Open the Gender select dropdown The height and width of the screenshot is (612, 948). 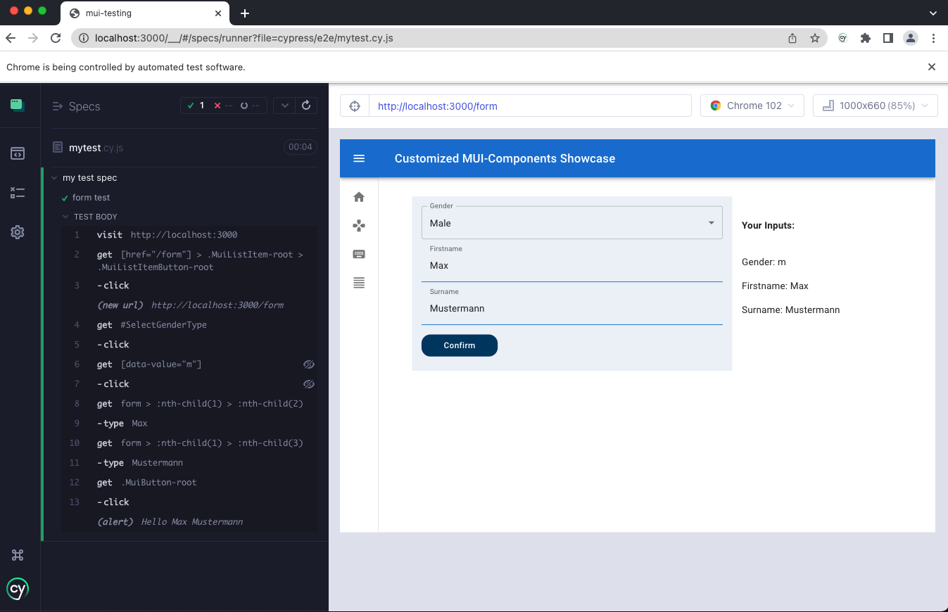point(571,222)
